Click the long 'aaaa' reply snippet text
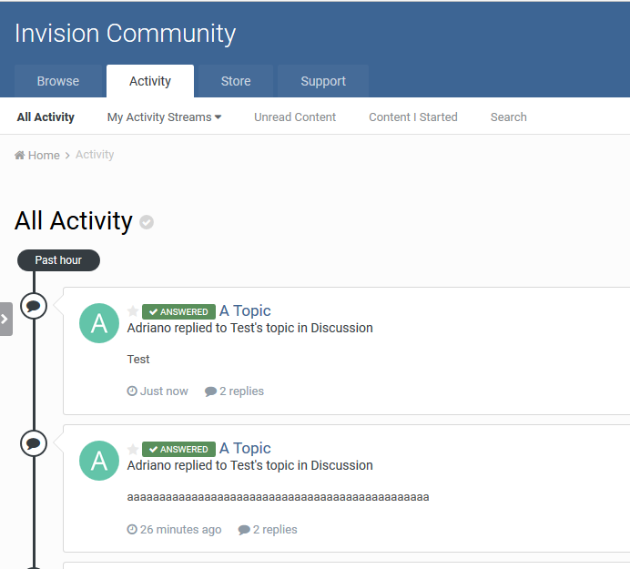The height and width of the screenshot is (569, 630). coord(278,497)
